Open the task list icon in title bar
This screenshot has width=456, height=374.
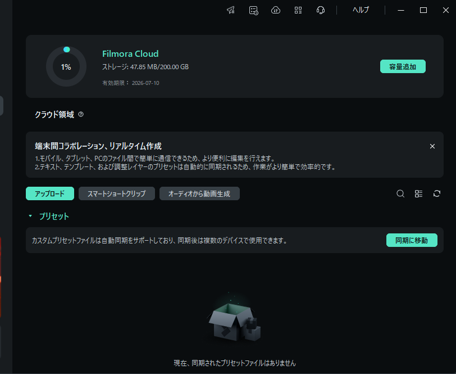pyautogui.click(x=254, y=11)
